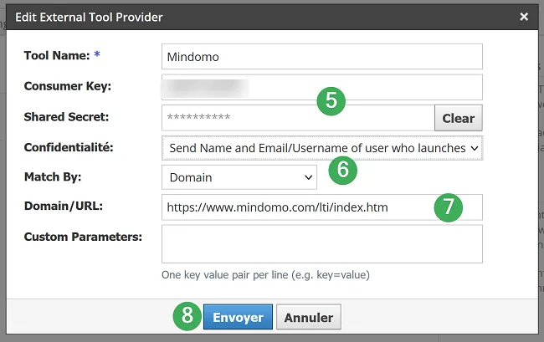Screen dimensions: 544x342
Task: Open the Match By dropdown showing Domain
Action: (x=239, y=177)
